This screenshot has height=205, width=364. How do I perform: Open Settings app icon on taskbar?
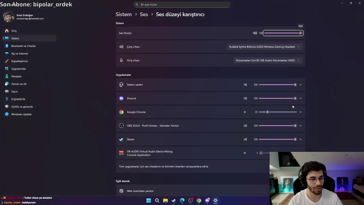pyautogui.click(x=216, y=200)
